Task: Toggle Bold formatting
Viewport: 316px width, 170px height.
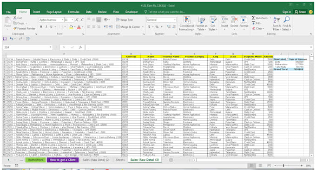Action: 41,27
